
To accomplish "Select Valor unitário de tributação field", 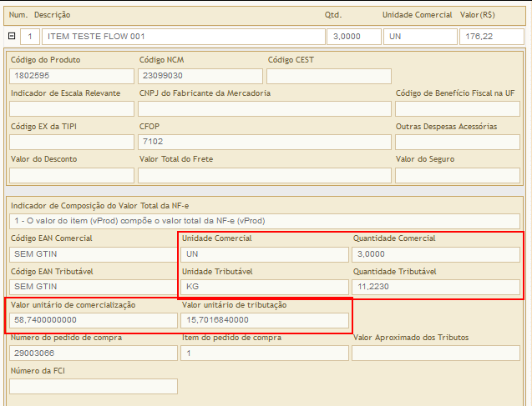I will 264,320.
